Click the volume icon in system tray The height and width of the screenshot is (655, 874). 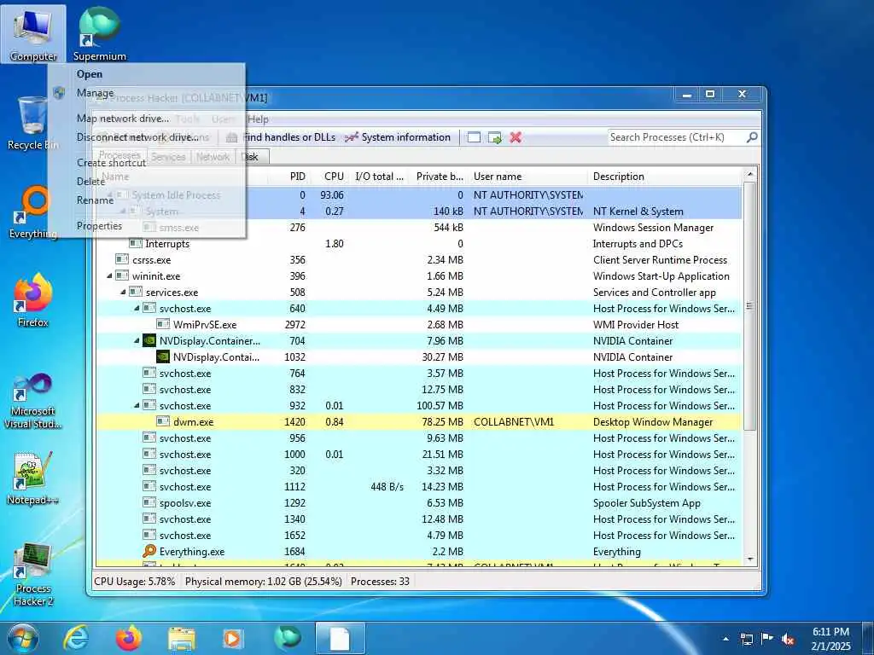click(788, 639)
